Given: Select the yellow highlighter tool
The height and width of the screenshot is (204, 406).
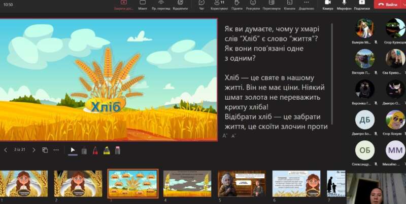Looking at the screenshot, I should coord(107,150).
